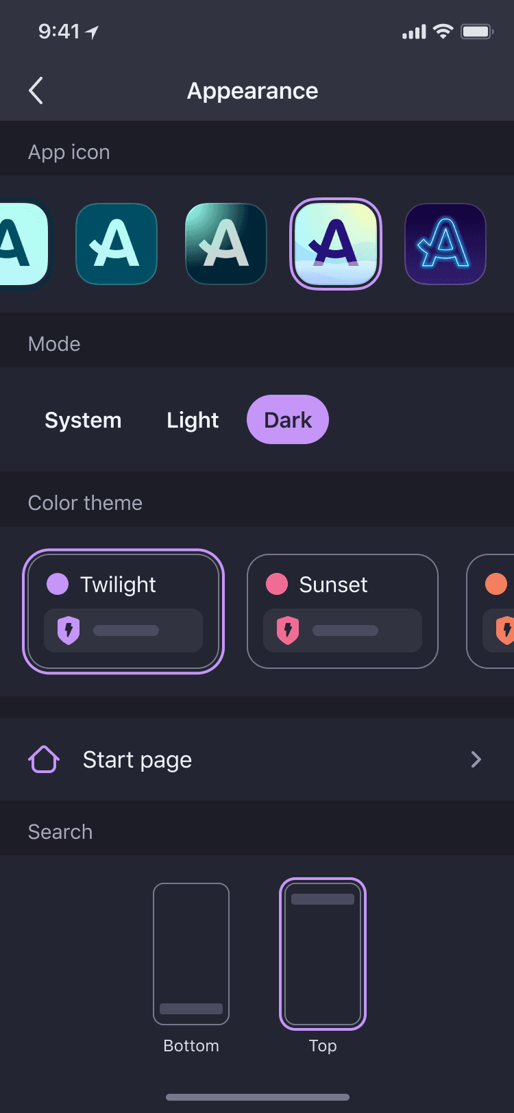This screenshot has height=1113, width=514.
Task: Set search bar position to Bottom
Action: (191, 968)
